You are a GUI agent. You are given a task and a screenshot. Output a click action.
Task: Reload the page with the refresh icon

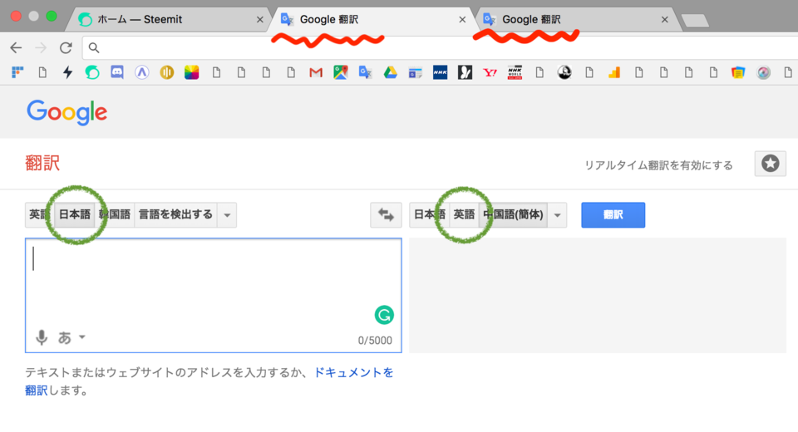[x=66, y=48]
